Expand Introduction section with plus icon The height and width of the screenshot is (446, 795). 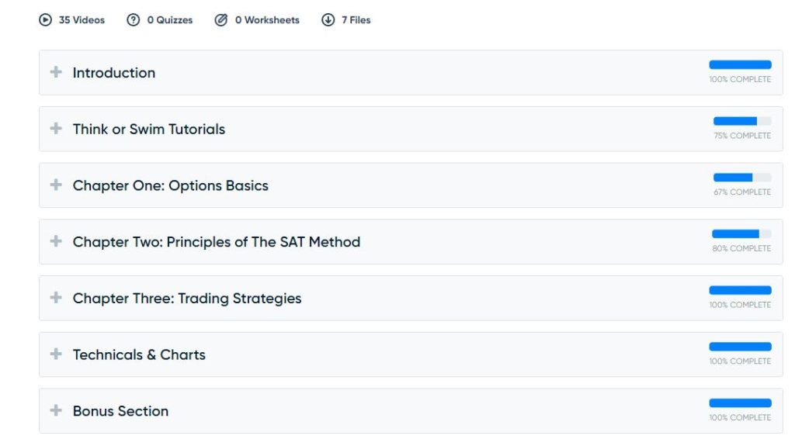click(x=56, y=72)
